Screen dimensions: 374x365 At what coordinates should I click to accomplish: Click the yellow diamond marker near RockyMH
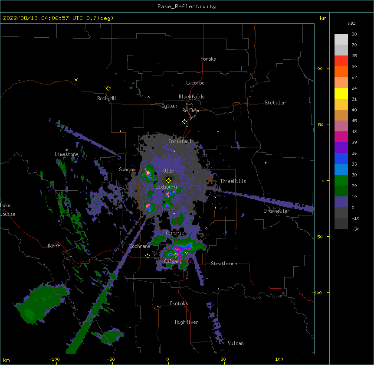point(108,88)
